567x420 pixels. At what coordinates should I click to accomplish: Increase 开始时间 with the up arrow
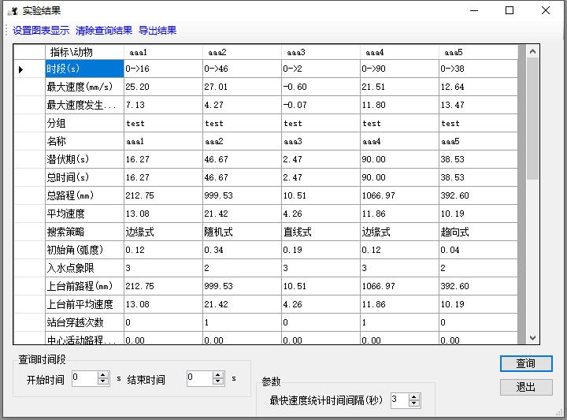tap(103, 376)
